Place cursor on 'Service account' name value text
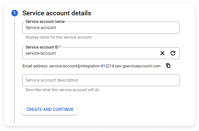The width and height of the screenshot is (199, 131). [x=41, y=27]
